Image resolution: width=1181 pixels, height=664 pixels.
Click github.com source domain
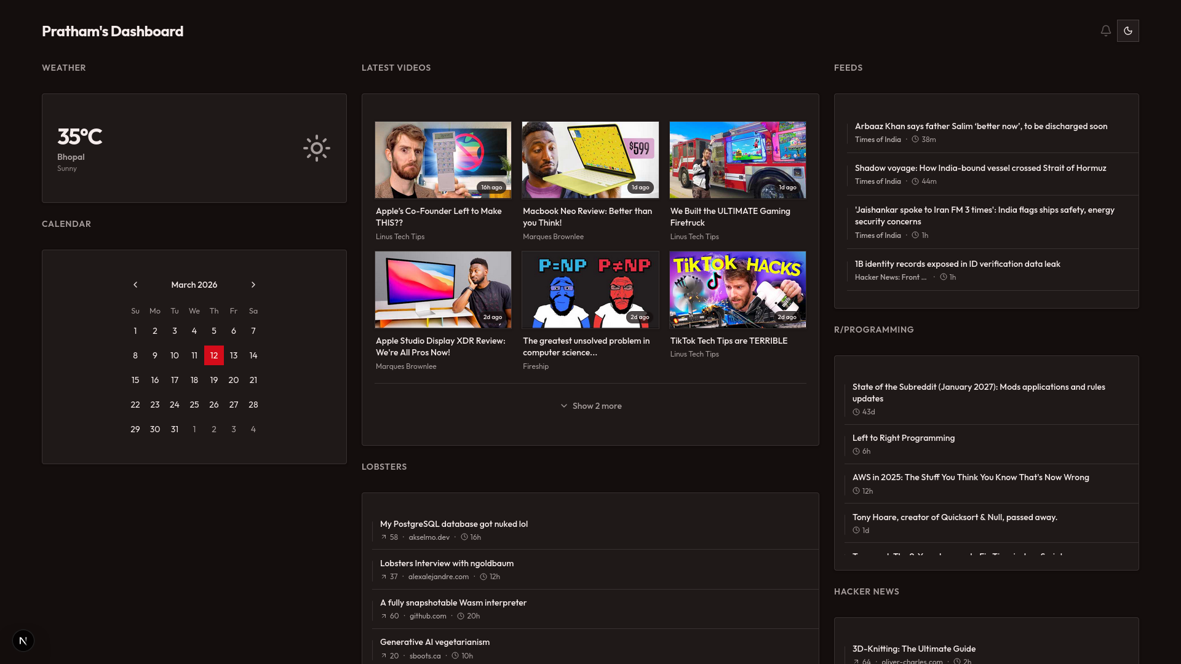coord(428,616)
